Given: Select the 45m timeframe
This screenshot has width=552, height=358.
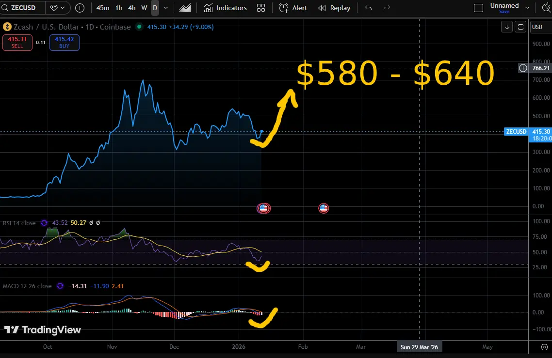Looking at the screenshot, I should coord(103,8).
